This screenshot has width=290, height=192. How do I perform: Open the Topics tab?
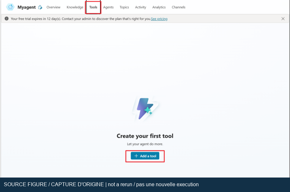[x=124, y=7]
